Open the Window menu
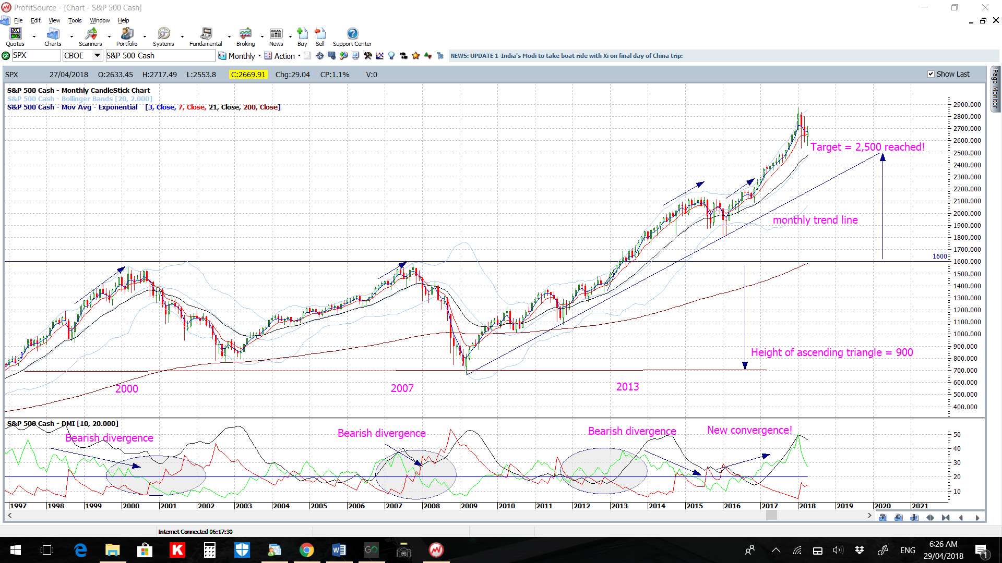Viewport: 1002px width, 563px height. click(100, 20)
